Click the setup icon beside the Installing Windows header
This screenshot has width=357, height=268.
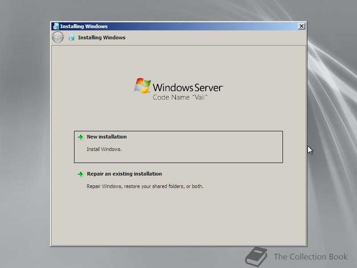(71, 38)
